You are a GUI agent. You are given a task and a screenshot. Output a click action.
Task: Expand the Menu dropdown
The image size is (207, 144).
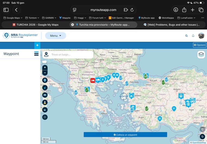pyautogui.click(x=56, y=36)
